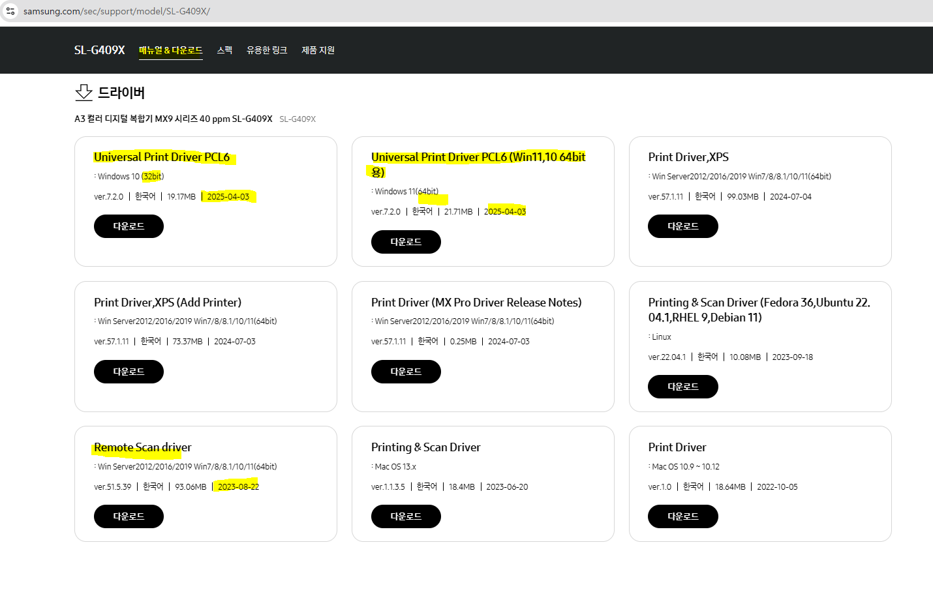Viewport: 933px width, 611px height.
Task: Download Print Driver,XPS ver.57.1.11 99.03MB
Action: [682, 226]
